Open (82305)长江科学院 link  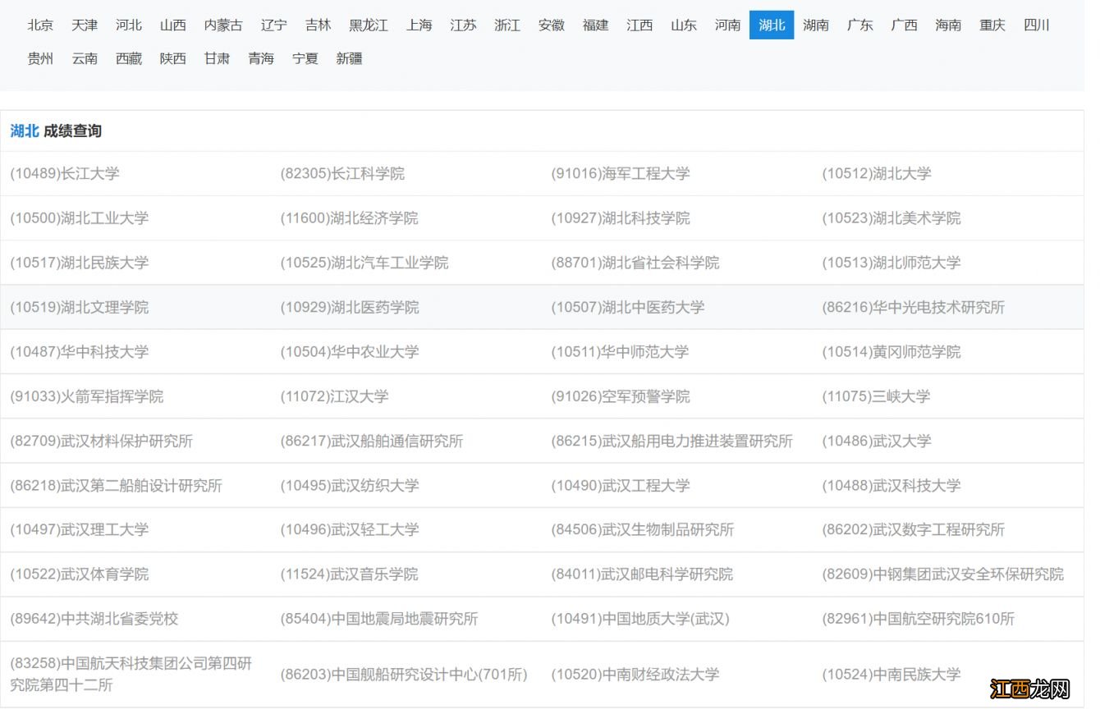(342, 173)
